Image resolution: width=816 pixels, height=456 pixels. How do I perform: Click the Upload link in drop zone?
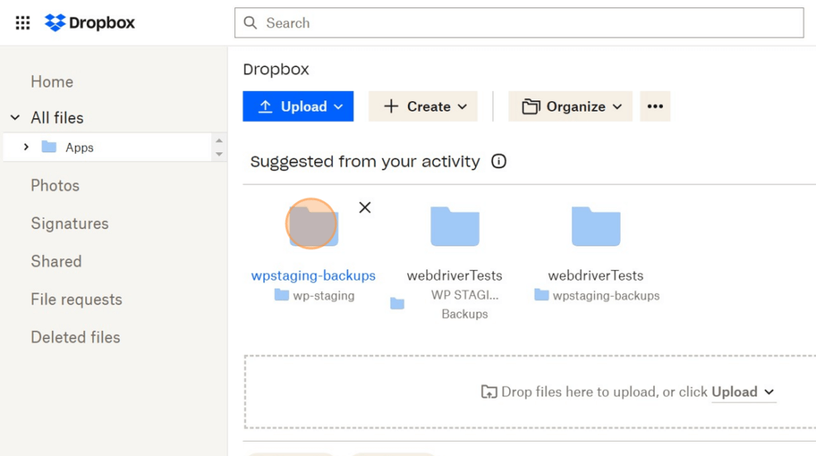click(734, 391)
